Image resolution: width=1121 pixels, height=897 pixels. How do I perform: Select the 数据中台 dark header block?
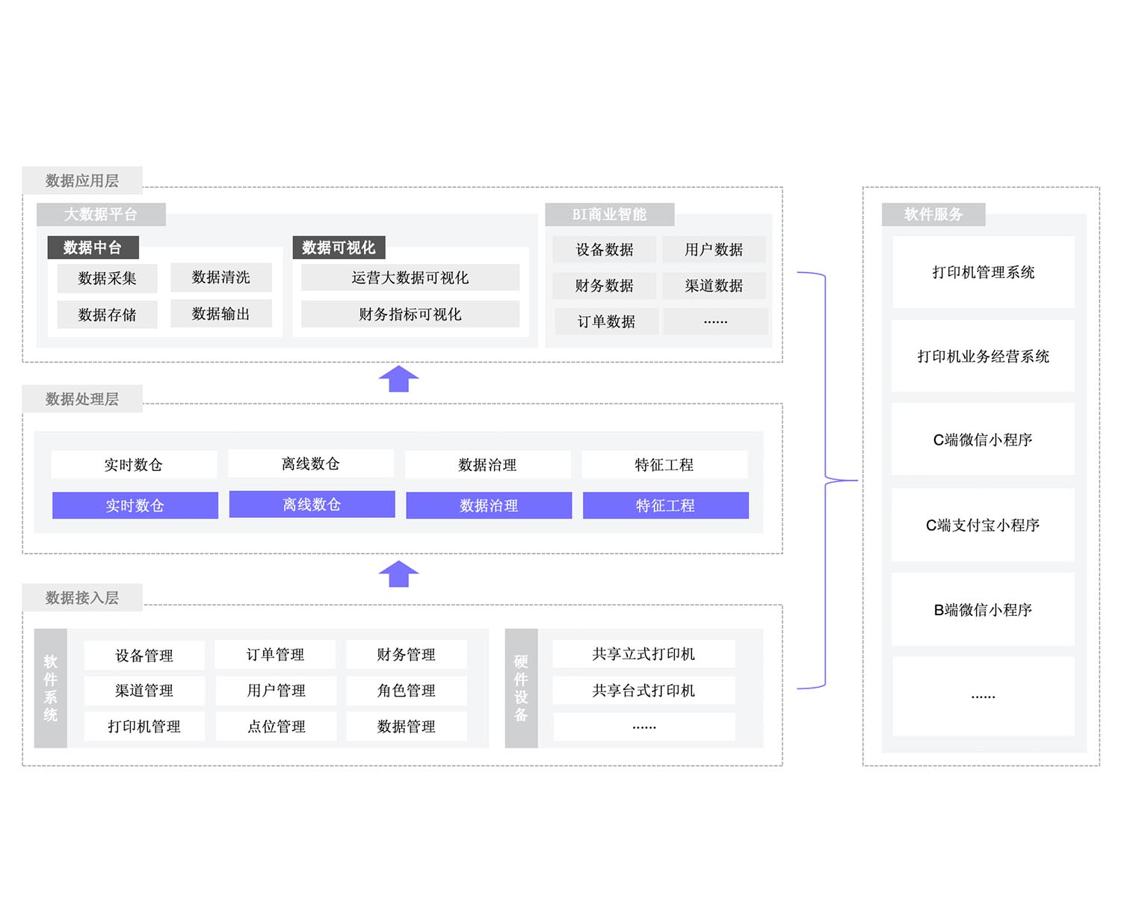(93, 247)
